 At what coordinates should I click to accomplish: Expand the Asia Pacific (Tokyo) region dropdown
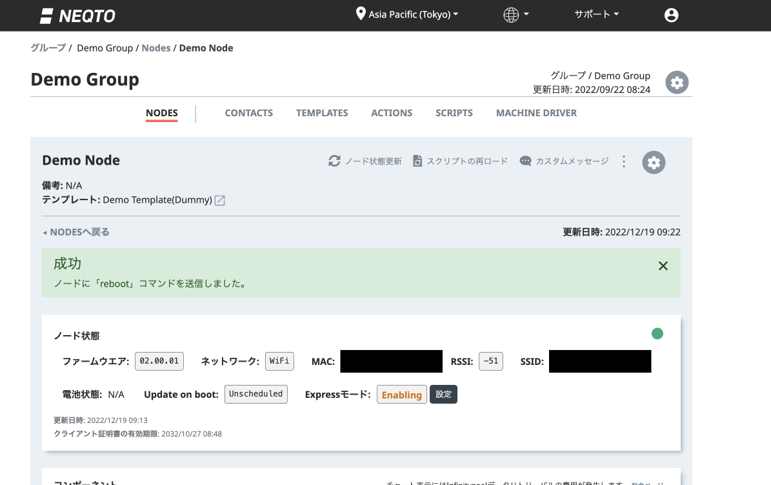tap(407, 14)
